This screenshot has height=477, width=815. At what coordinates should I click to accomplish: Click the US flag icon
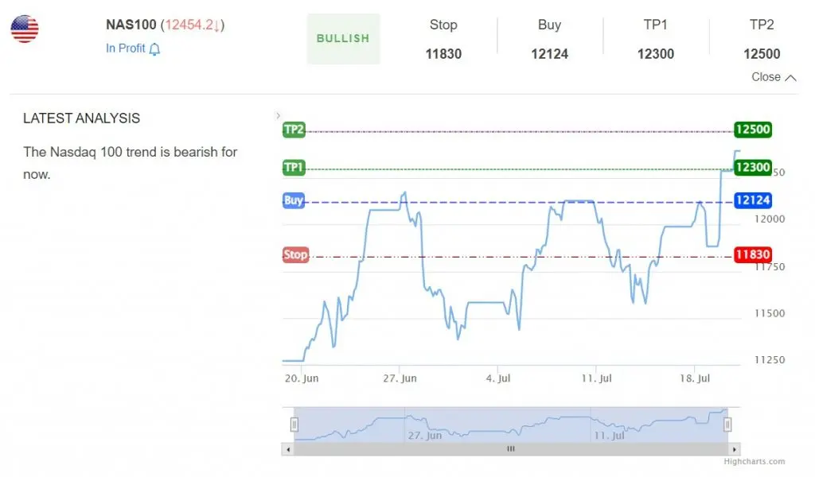coord(25,29)
